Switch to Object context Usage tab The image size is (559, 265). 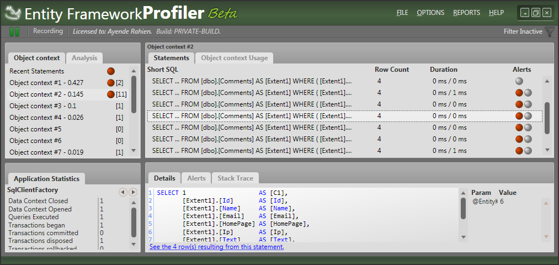(x=234, y=58)
